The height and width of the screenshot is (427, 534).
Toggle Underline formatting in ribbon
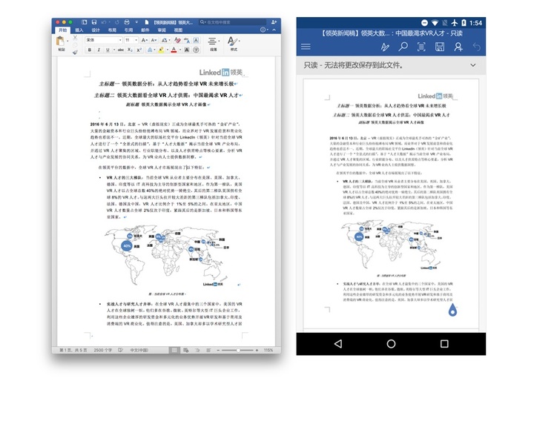(x=108, y=50)
